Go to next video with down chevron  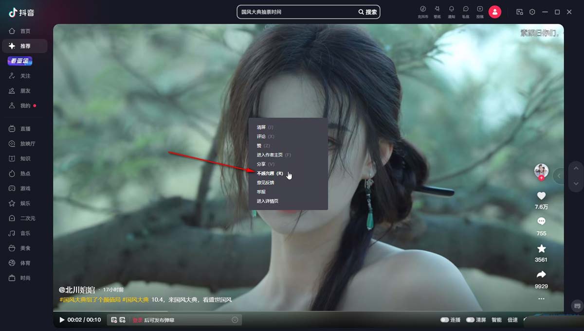coord(576,184)
